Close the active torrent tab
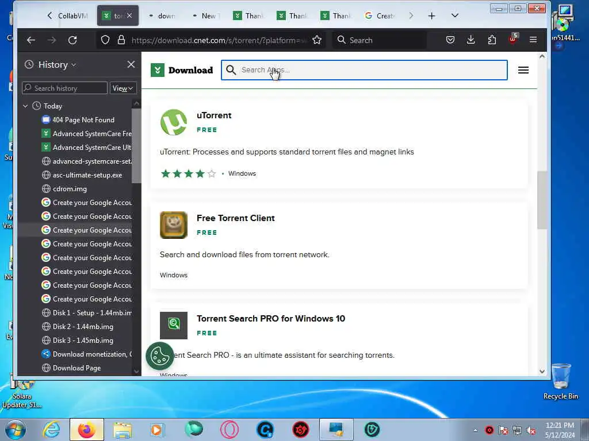The image size is (589, 441). (129, 16)
